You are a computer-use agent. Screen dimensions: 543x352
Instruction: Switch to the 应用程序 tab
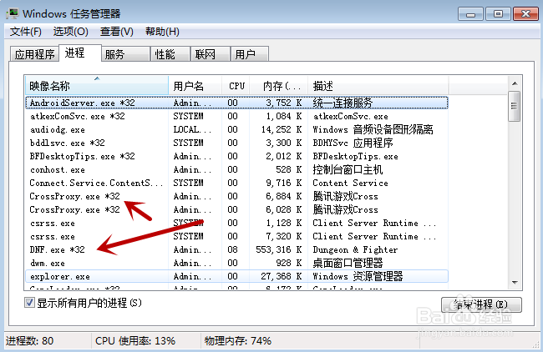coord(34,54)
